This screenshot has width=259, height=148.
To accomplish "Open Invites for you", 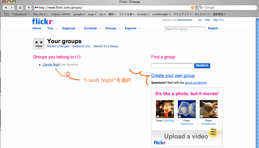I will [81, 46].
